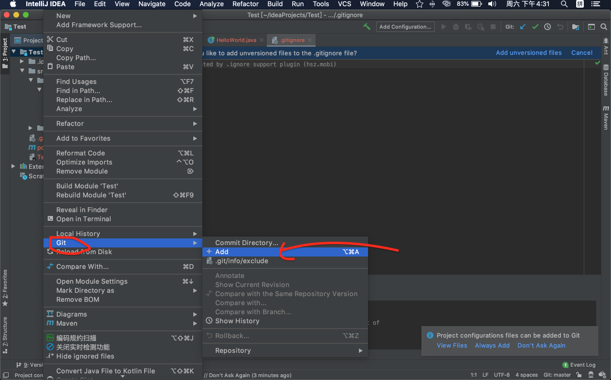Open the Database tool window
Image resolution: width=611 pixels, height=380 pixels.
click(606, 80)
